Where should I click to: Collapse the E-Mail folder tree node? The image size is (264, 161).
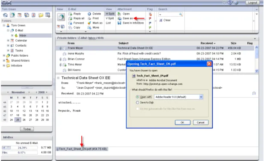[8, 30]
